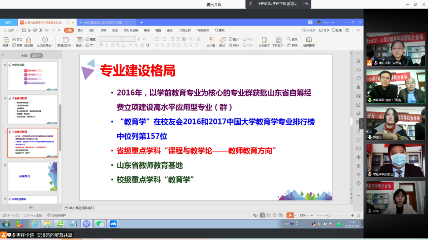Expand the 新建幻灯片 dropdown
The height and width of the screenshot is (240, 428).
click(64, 46)
